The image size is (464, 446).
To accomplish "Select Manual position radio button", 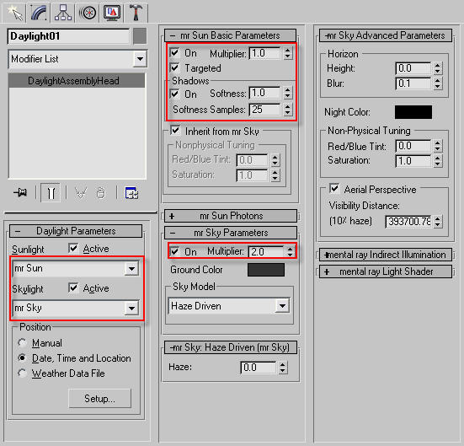I will (23, 343).
